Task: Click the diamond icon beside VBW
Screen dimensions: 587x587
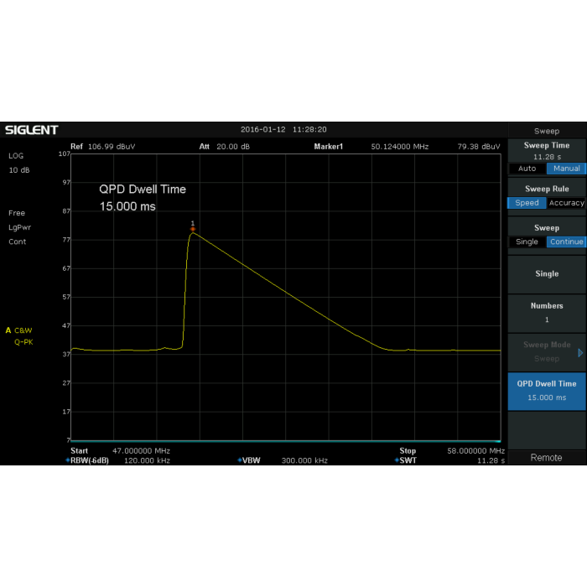Action: click(x=240, y=460)
